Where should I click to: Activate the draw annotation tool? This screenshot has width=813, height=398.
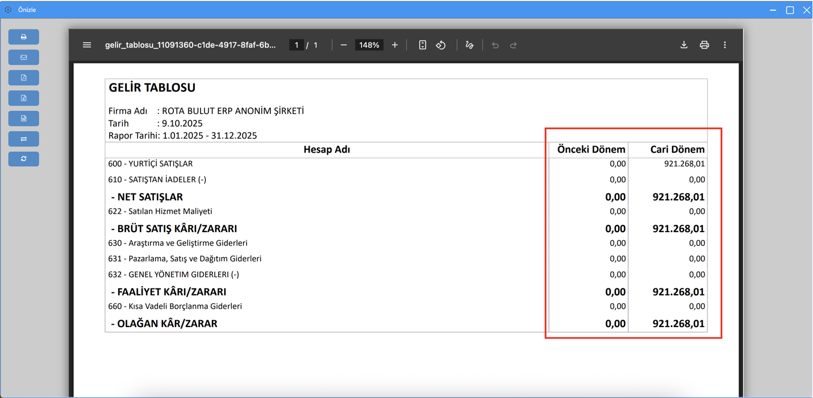pyautogui.click(x=469, y=45)
